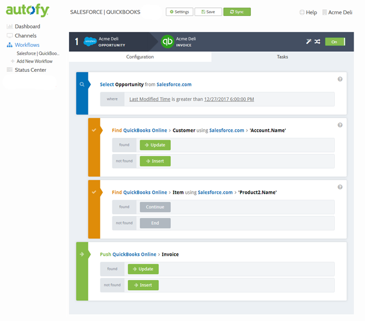Click the Continue button for Item found
Image resolution: width=365 pixels, height=321 pixels.
pos(155,207)
